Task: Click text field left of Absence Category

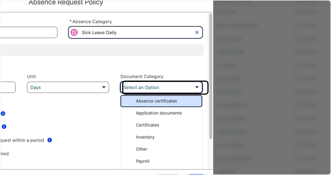Action: point(28,33)
